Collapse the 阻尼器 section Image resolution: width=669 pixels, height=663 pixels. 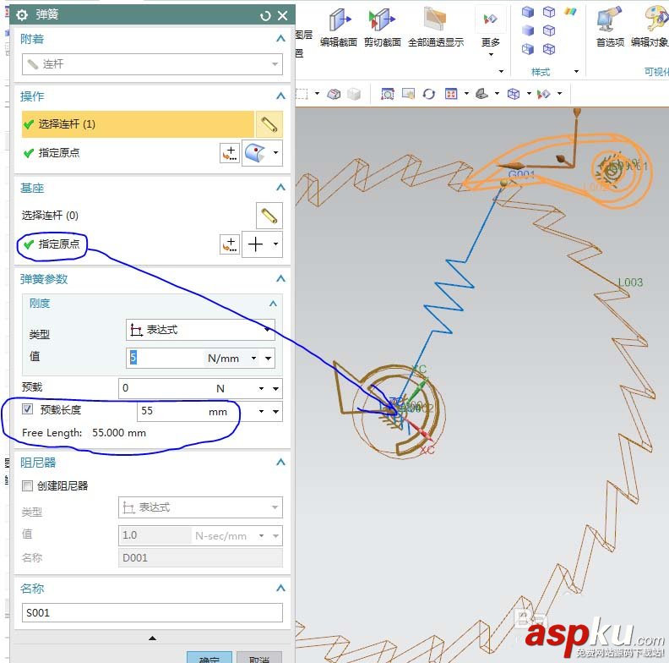click(x=280, y=463)
